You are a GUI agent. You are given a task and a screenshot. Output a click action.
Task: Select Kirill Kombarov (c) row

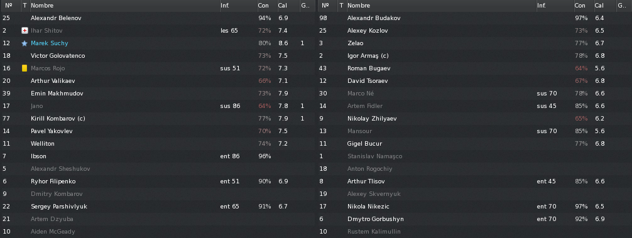[x=158, y=119]
